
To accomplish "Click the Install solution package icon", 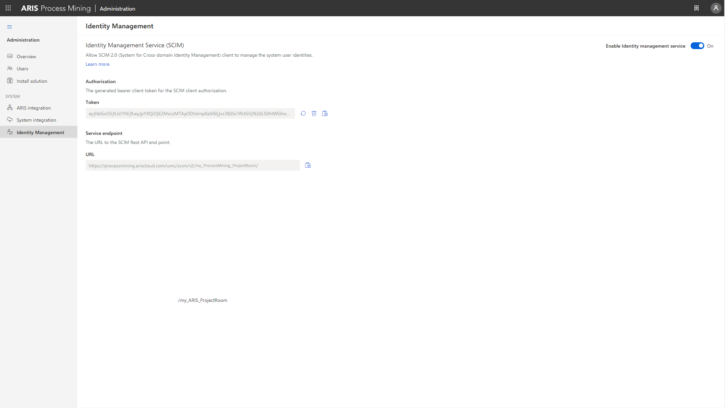I will (10, 80).
